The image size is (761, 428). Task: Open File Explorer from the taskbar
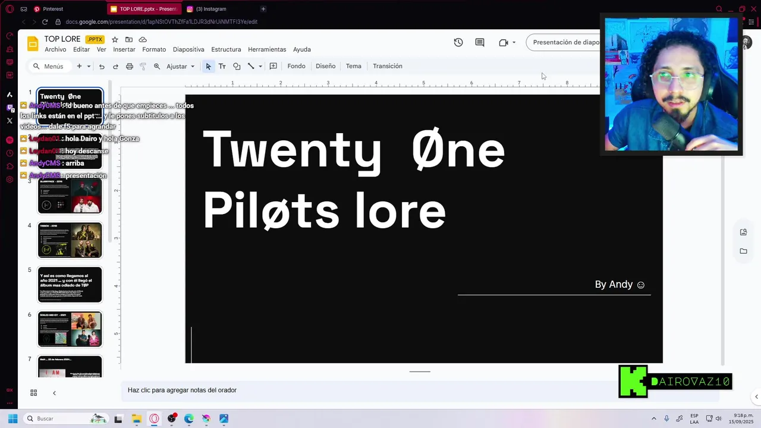pos(136,418)
